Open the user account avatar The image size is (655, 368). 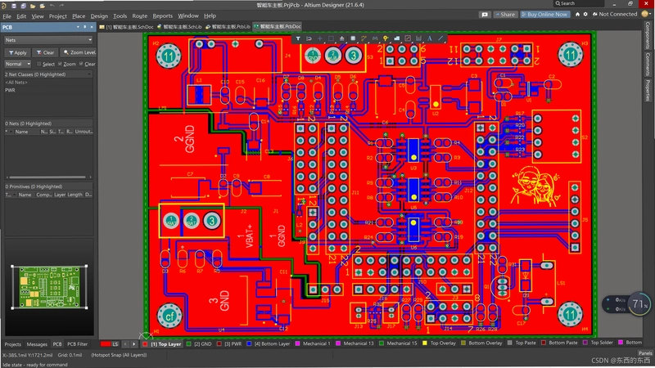645,14
